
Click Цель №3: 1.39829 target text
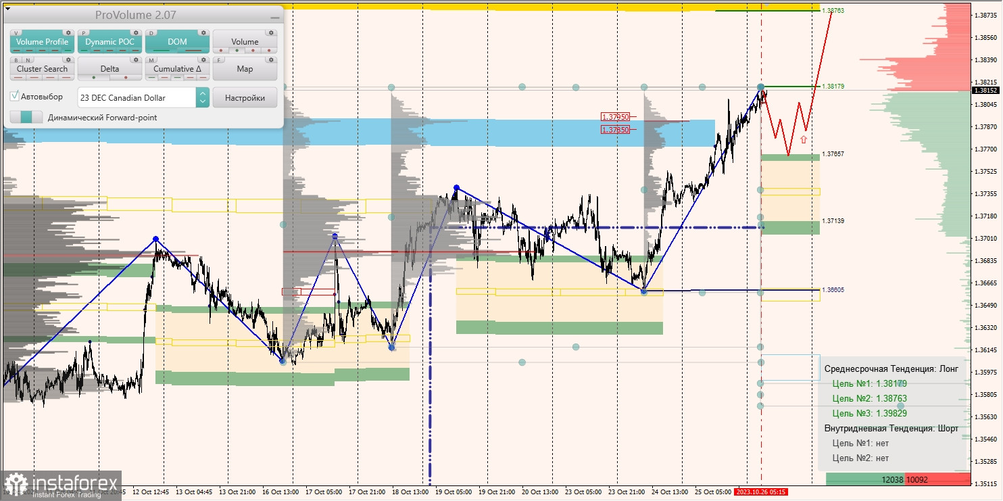(869, 413)
